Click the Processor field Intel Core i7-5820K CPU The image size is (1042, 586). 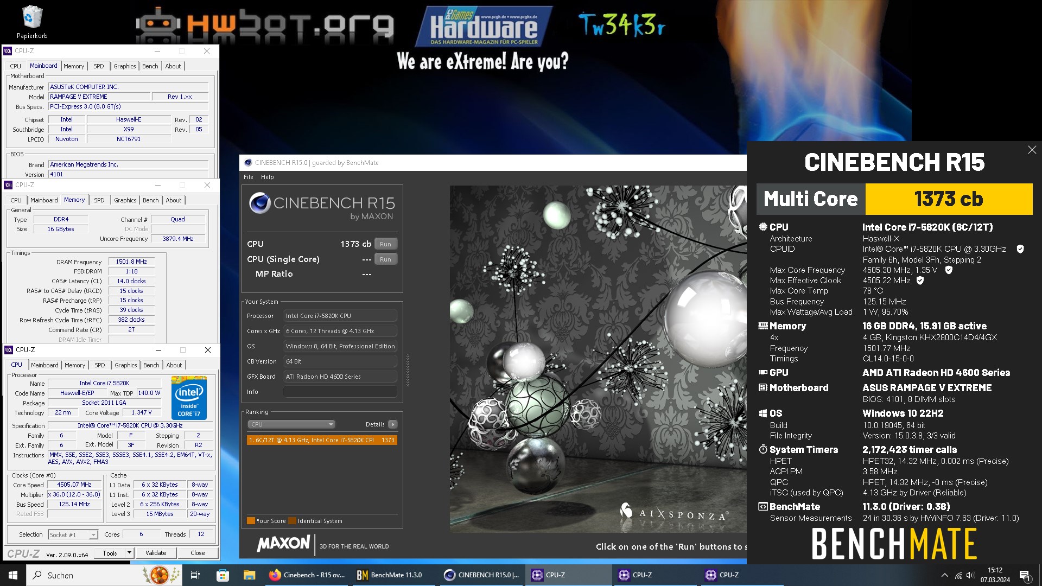tap(340, 316)
